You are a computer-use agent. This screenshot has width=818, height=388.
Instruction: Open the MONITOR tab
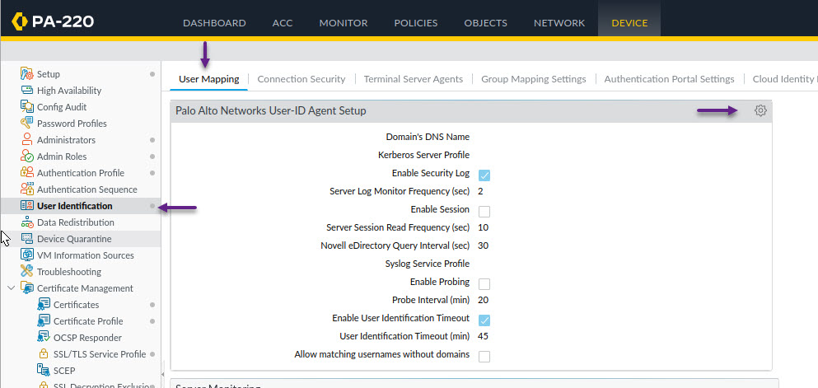click(344, 23)
